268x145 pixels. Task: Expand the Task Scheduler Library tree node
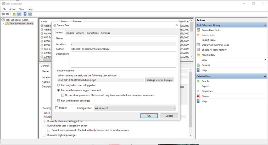(x=3, y=24)
